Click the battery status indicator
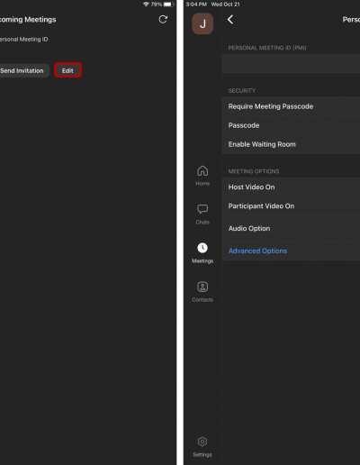This screenshot has height=465, width=360. (x=169, y=5)
